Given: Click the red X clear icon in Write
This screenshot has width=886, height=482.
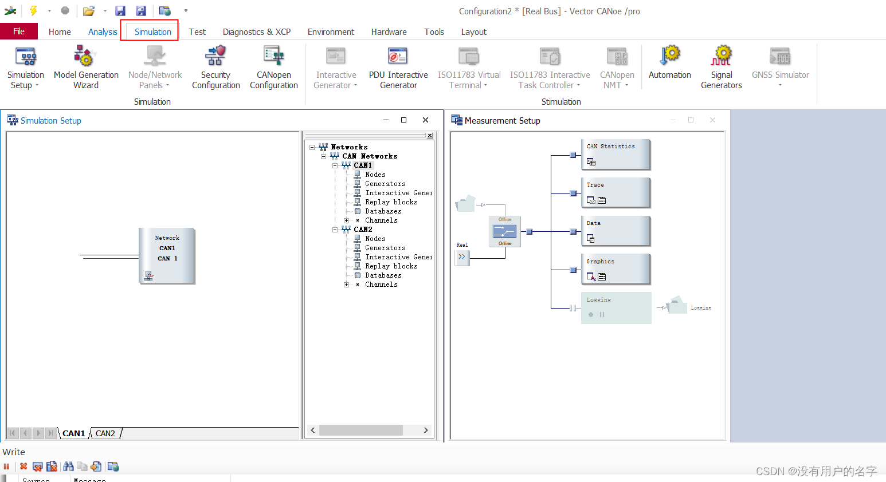Looking at the screenshot, I should pyautogui.click(x=23, y=467).
